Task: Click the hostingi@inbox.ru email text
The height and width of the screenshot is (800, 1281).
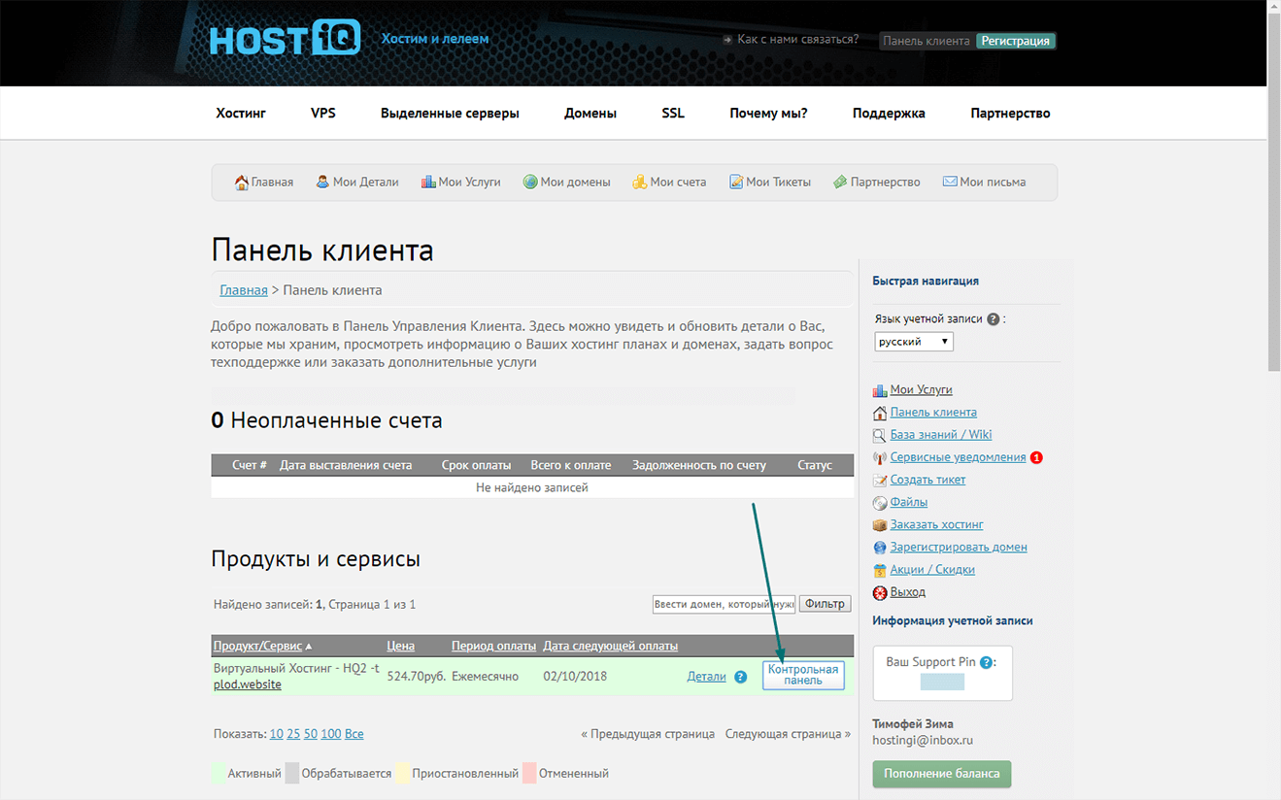Action: [x=923, y=740]
